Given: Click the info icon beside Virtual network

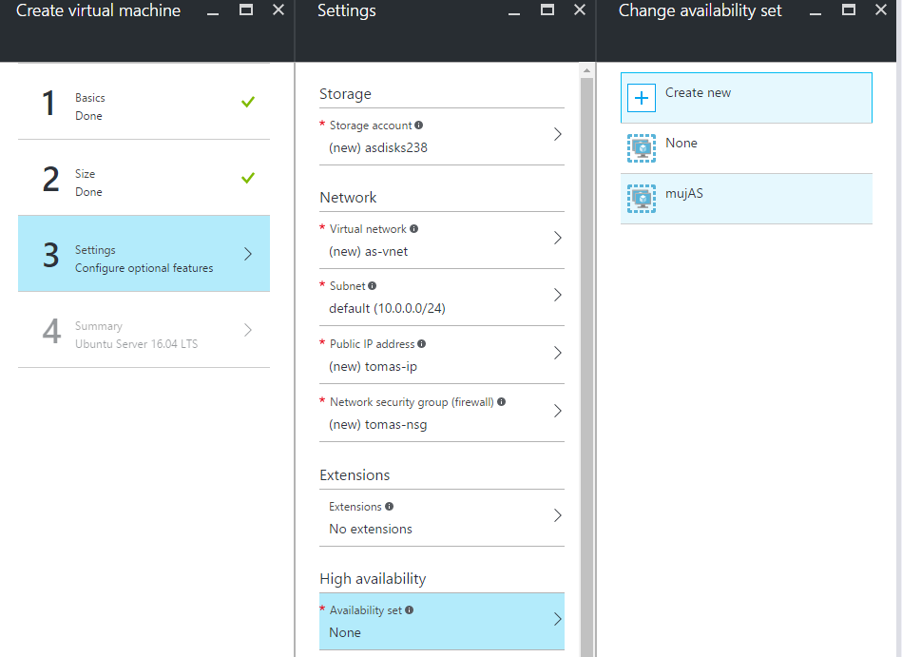Looking at the screenshot, I should coord(413,228).
